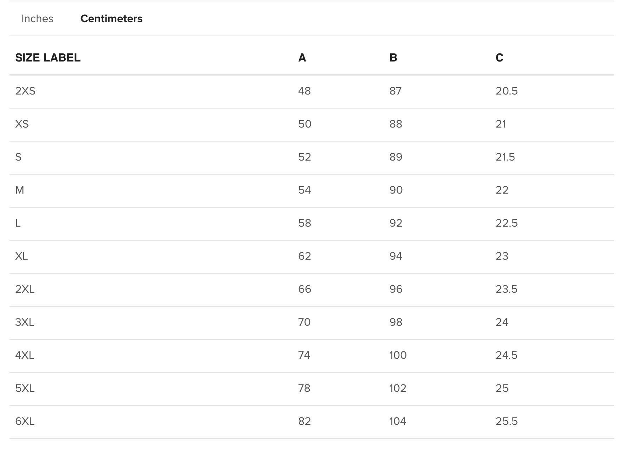The width and height of the screenshot is (623, 461).
Task: Select the 4XL size row label
Action: coord(25,355)
